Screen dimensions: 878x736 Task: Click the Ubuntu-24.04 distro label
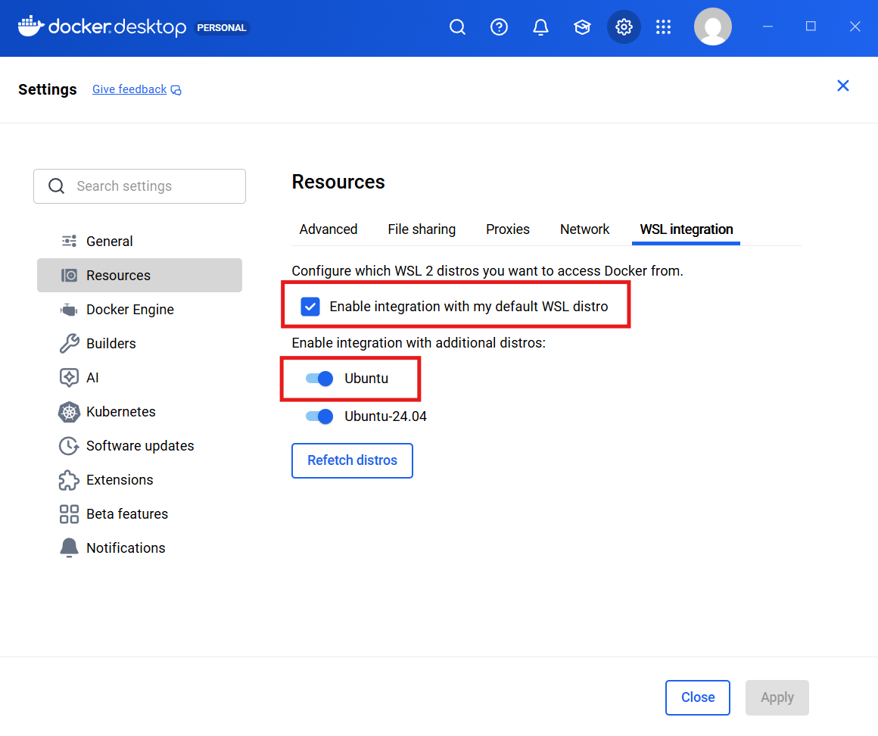[385, 416]
